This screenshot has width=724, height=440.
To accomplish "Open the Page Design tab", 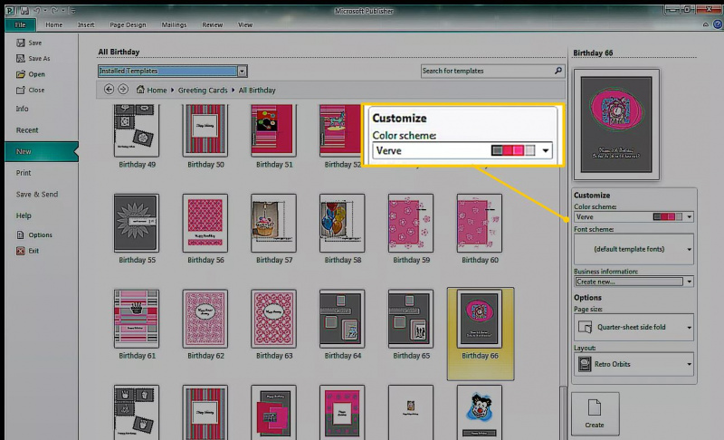I will 128,25.
